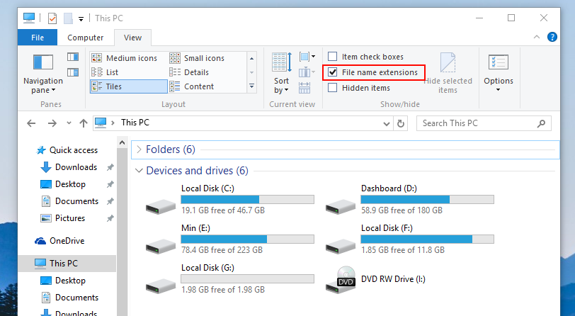Click the search magnifier icon
Screen dimensions: 575x316
(541, 123)
